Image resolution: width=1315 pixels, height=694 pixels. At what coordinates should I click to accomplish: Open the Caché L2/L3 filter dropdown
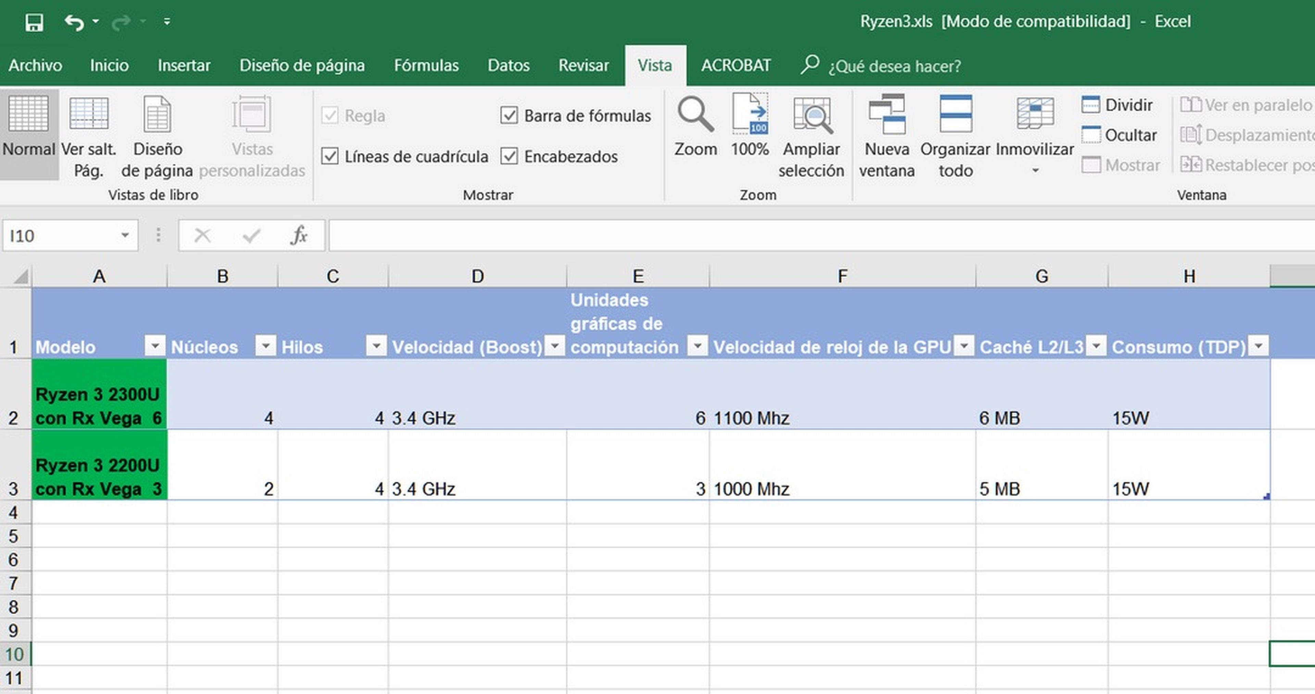click(x=1096, y=346)
